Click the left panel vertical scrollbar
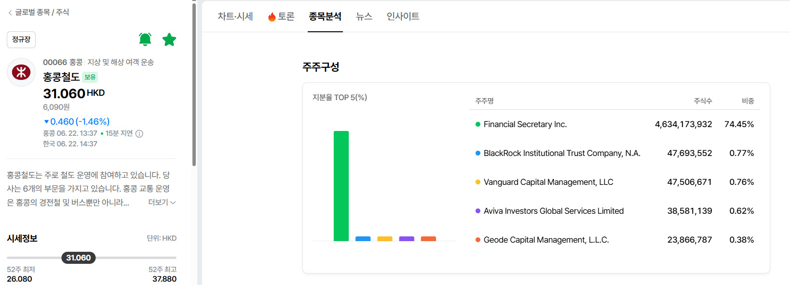This screenshot has height=285, width=790. point(194,84)
